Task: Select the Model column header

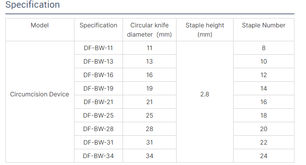Action: (40, 25)
